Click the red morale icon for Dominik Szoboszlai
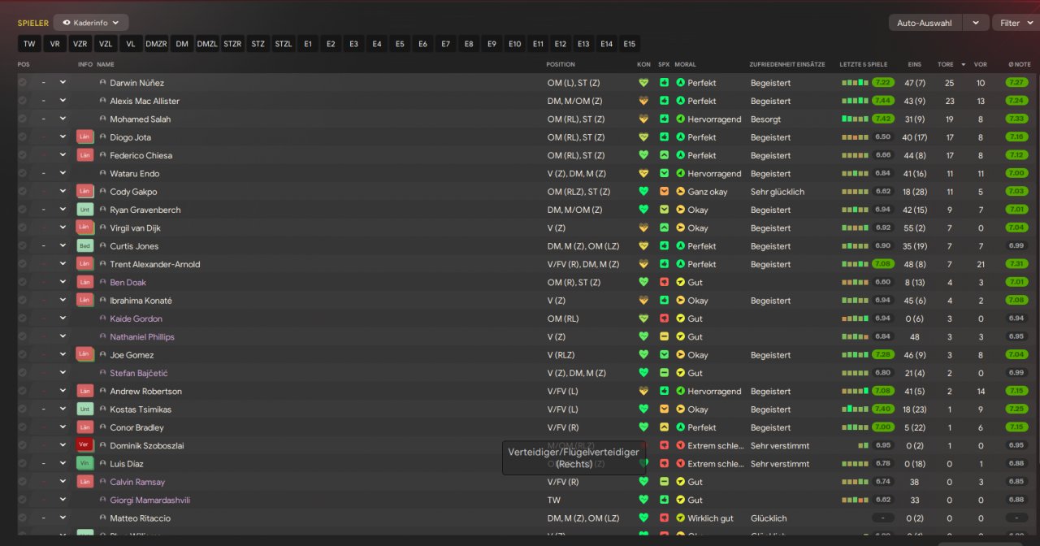1040x546 pixels. [x=681, y=445]
